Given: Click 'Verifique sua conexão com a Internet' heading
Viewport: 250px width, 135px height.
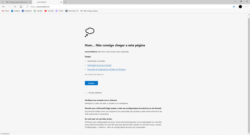Looking at the screenshot, I should point(101,100).
